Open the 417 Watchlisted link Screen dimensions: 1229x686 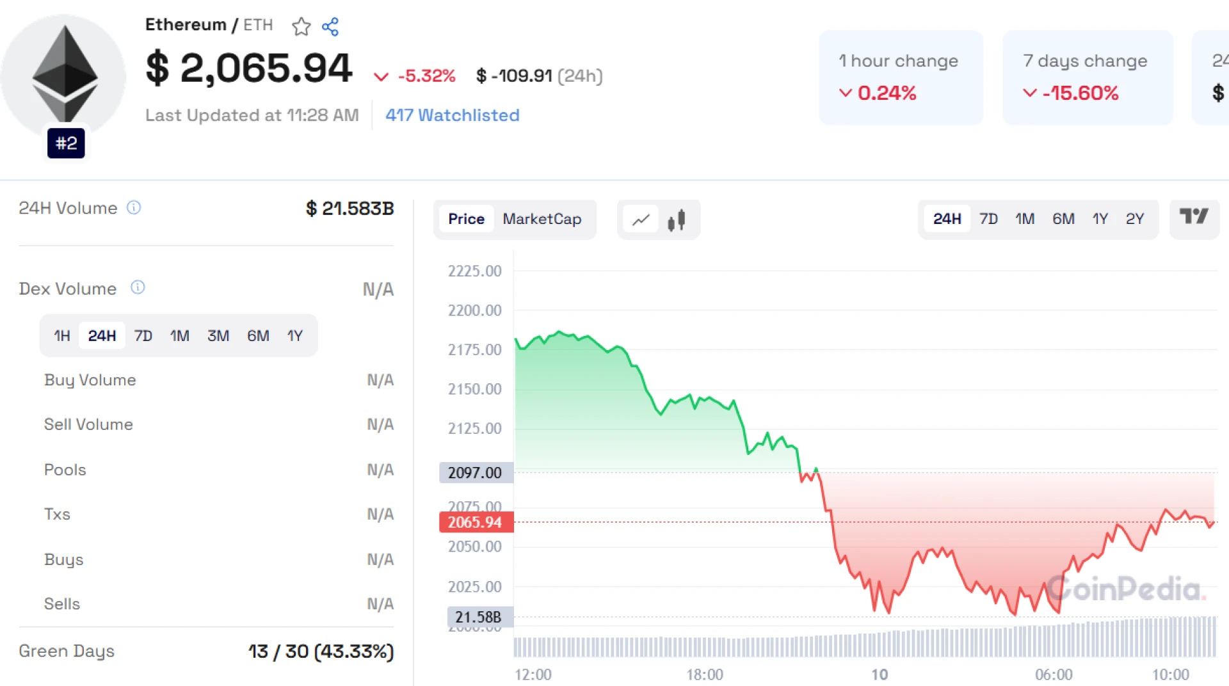coord(452,115)
